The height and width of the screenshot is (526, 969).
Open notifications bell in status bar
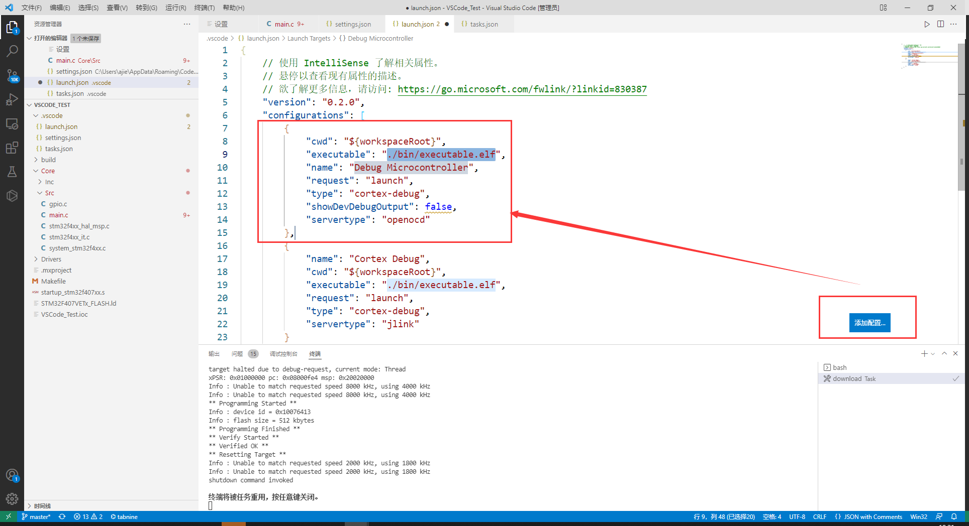pos(954,516)
